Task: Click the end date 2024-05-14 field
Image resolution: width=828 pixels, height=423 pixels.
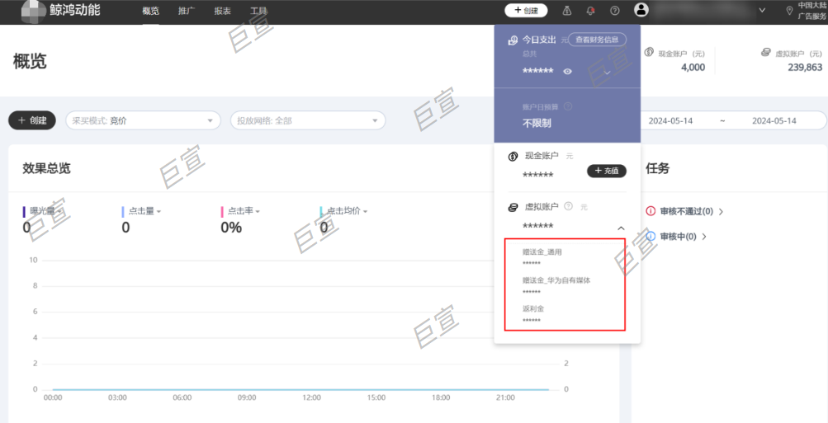Action: [774, 120]
